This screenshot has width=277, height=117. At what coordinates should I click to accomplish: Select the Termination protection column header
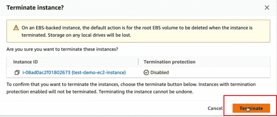pos(169,62)
